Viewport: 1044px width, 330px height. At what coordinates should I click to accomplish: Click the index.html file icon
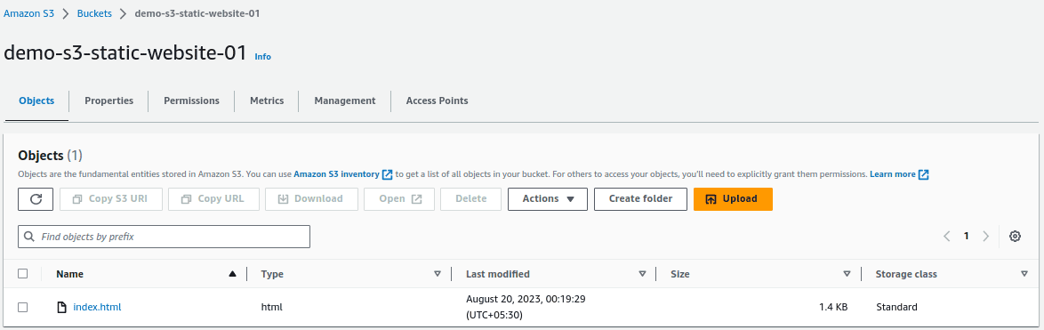(x=62, y=308)
